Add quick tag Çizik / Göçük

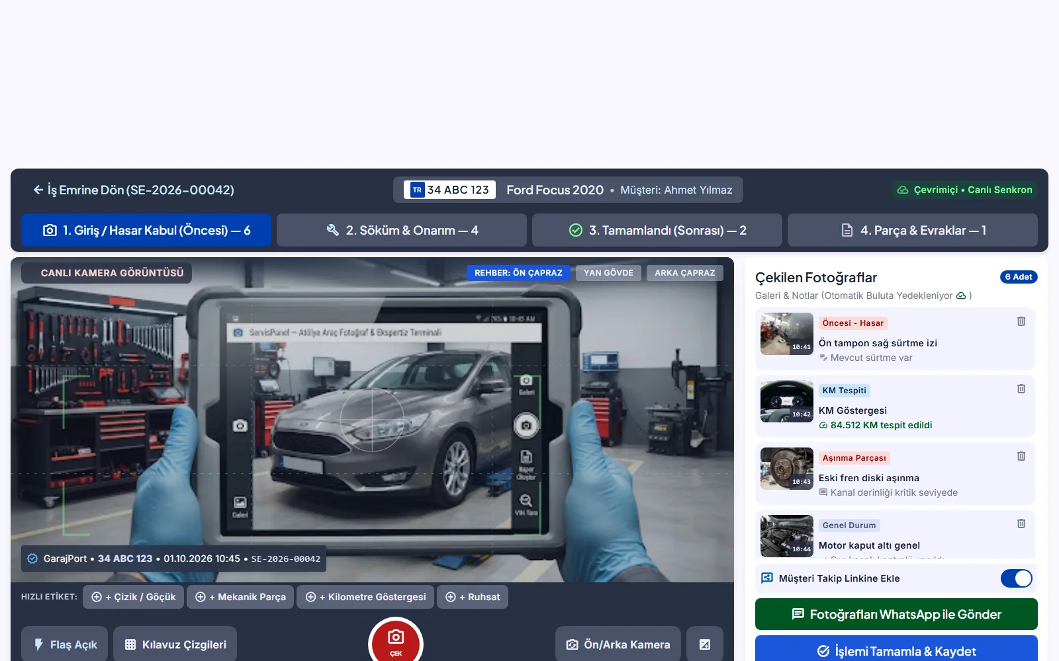click(133, 597)
